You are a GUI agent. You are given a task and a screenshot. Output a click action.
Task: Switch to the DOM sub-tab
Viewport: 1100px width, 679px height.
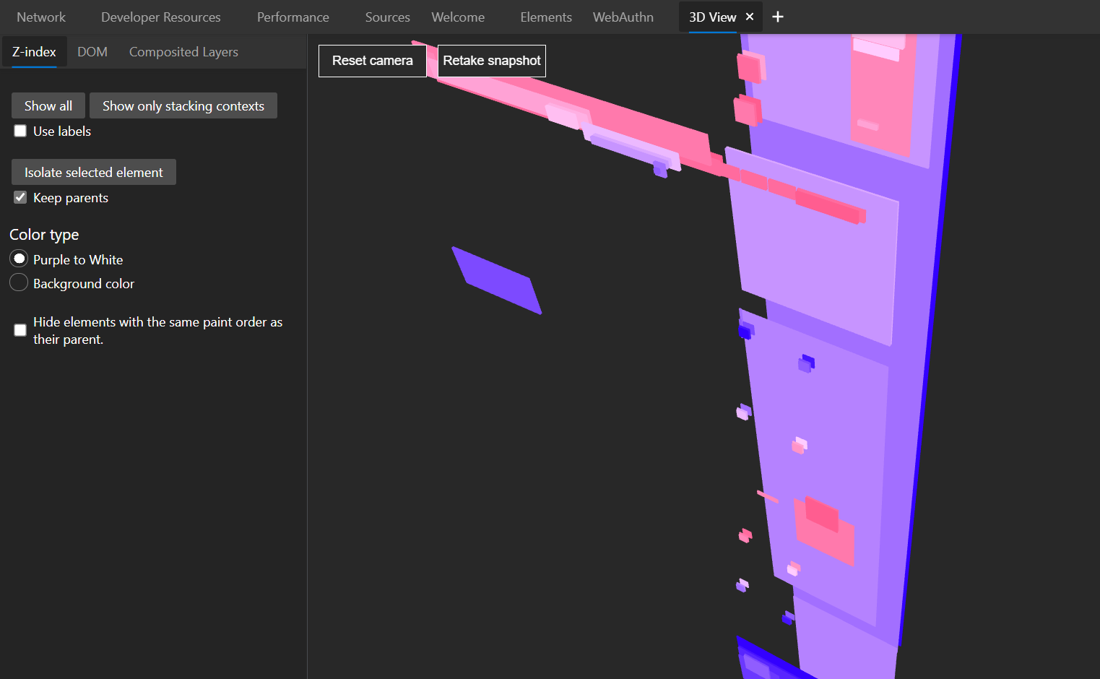point(92,52)
